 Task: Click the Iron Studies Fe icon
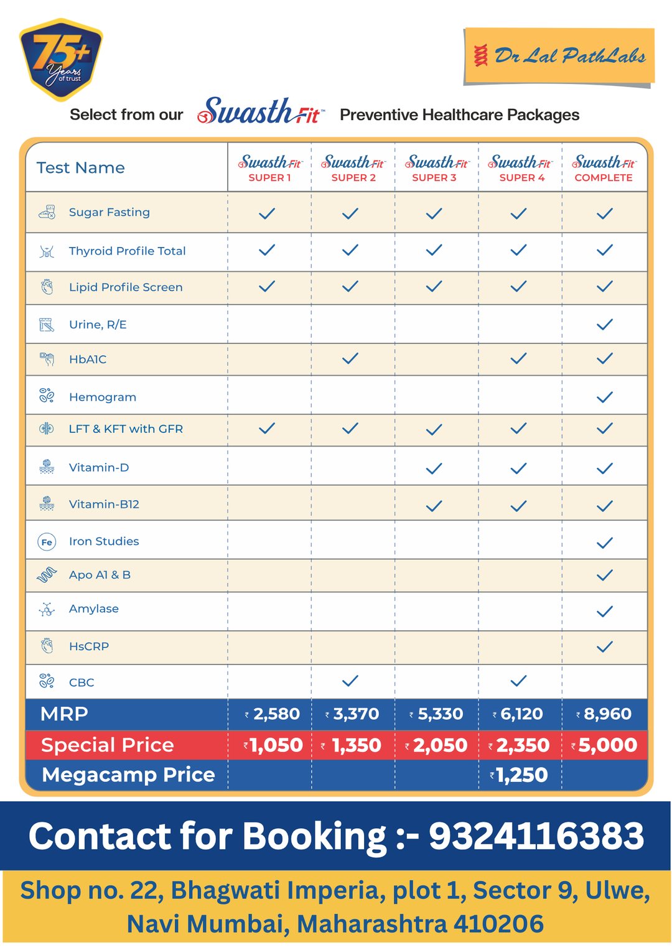pyautogui.click(x=47, y=542)
